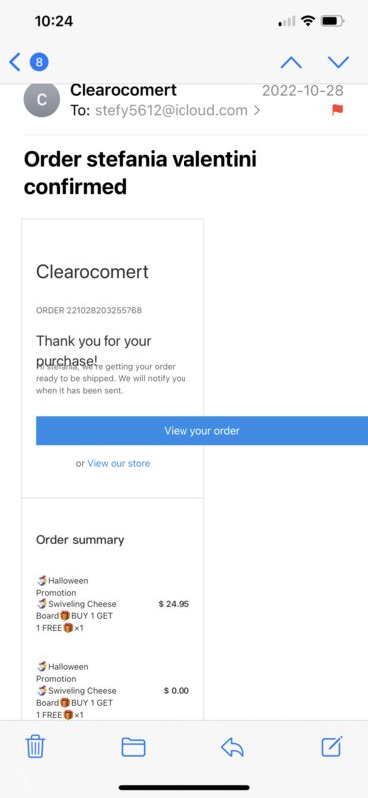Go to next message with down arrow
The width and height of the screenshot is (368, 798).
(338, 62)
